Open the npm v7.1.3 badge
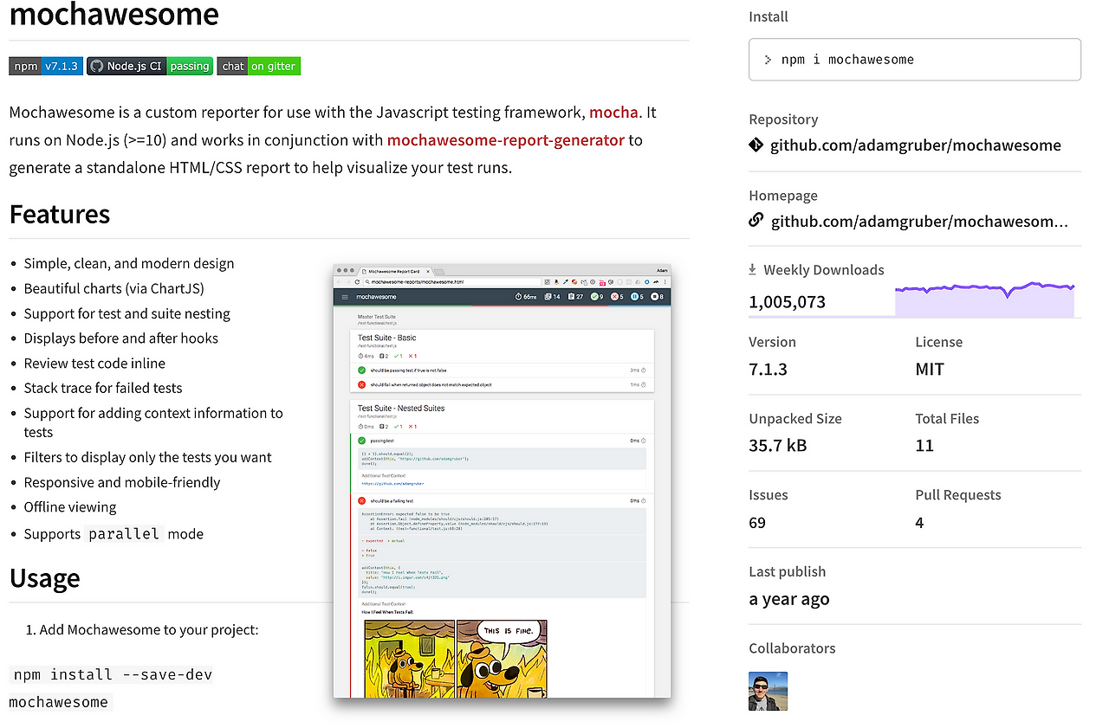The width and height of the screenshot is (1109, 728). (x=46, y=66)
